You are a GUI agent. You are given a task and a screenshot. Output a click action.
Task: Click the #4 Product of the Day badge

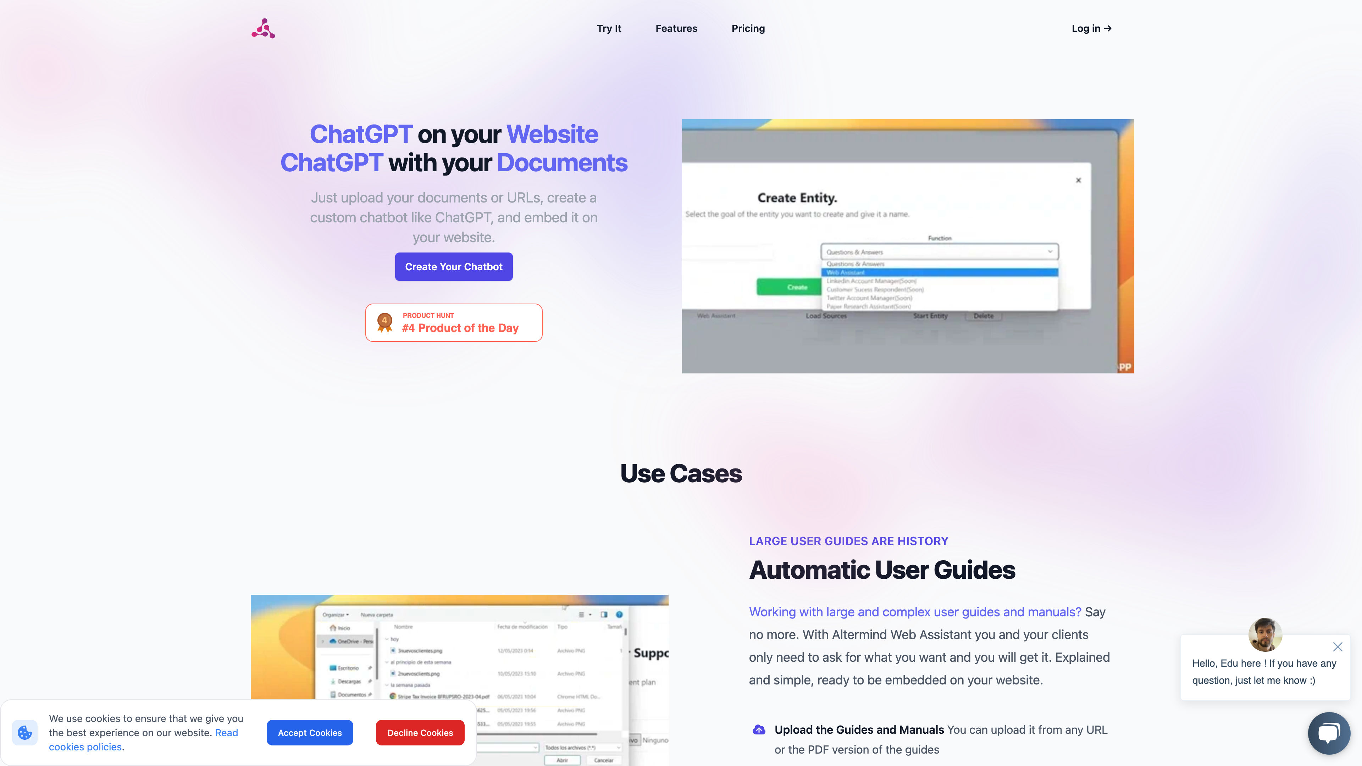click(x=454, y=323)
